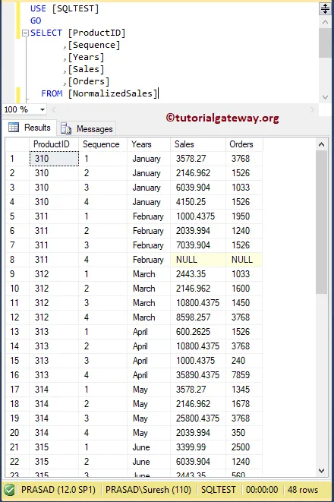Viewport: 334px width, 502px height.
Task: Click the query success status icon
Action: pos(10,490)
